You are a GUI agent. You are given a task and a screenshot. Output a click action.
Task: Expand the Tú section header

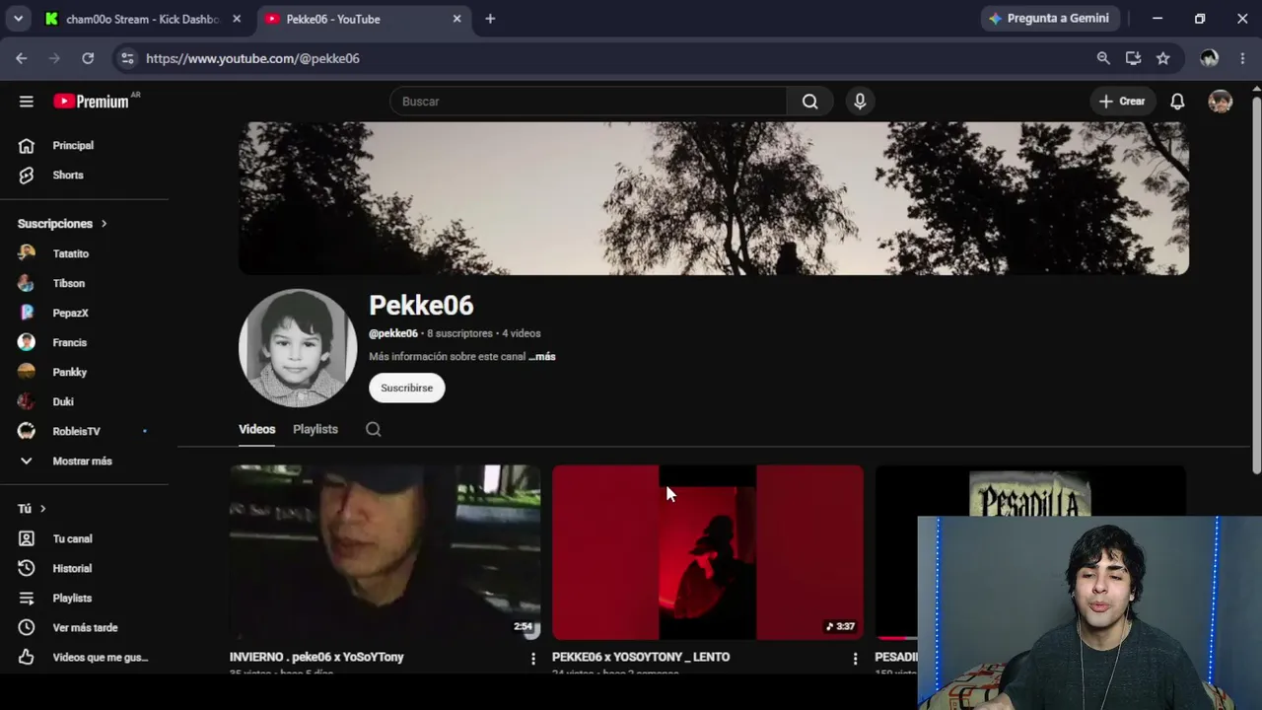tap(32, 509)
